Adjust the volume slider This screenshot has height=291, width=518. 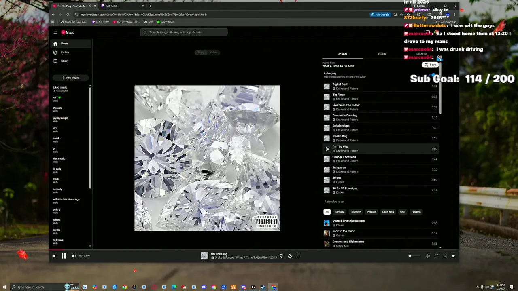click(x=414, y=256)
